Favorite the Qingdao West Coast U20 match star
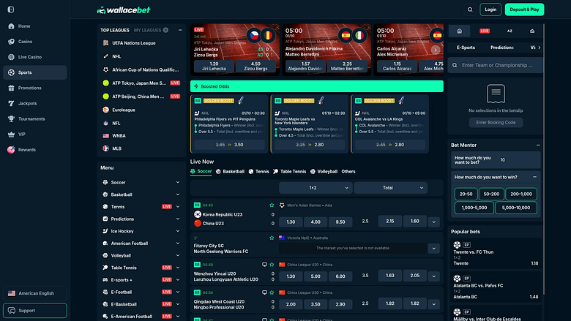This screenshot has width=571, height=321. (x=272, y=292)
